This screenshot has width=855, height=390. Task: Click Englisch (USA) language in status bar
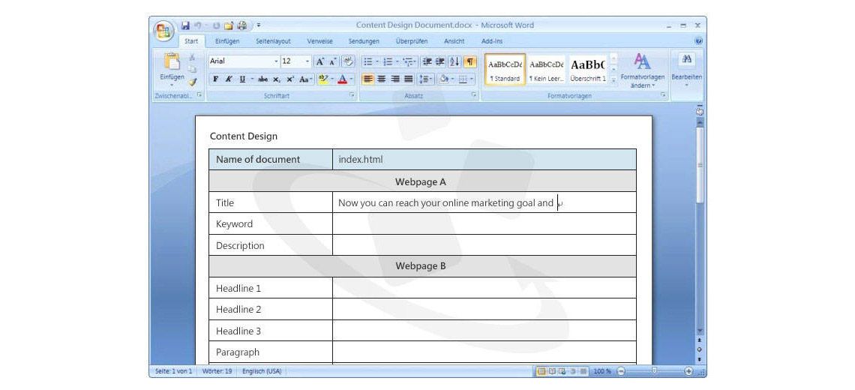[262, 371]
